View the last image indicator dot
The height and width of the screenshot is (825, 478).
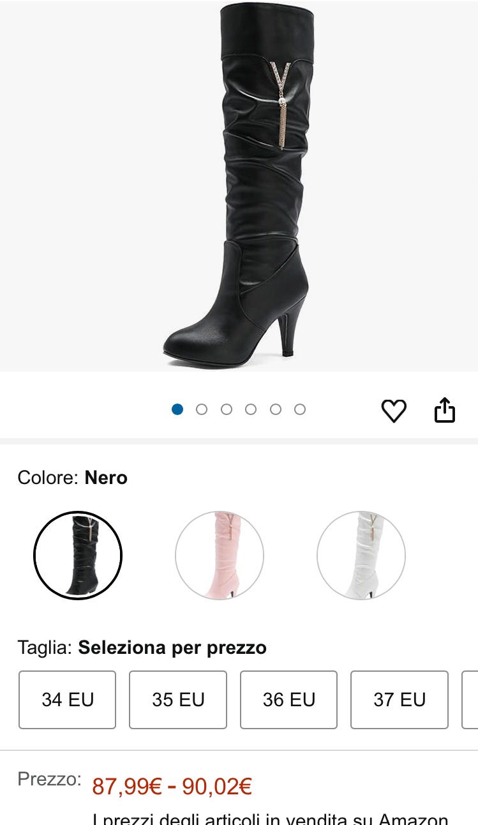pyautogui.click(x=300, y=409)
